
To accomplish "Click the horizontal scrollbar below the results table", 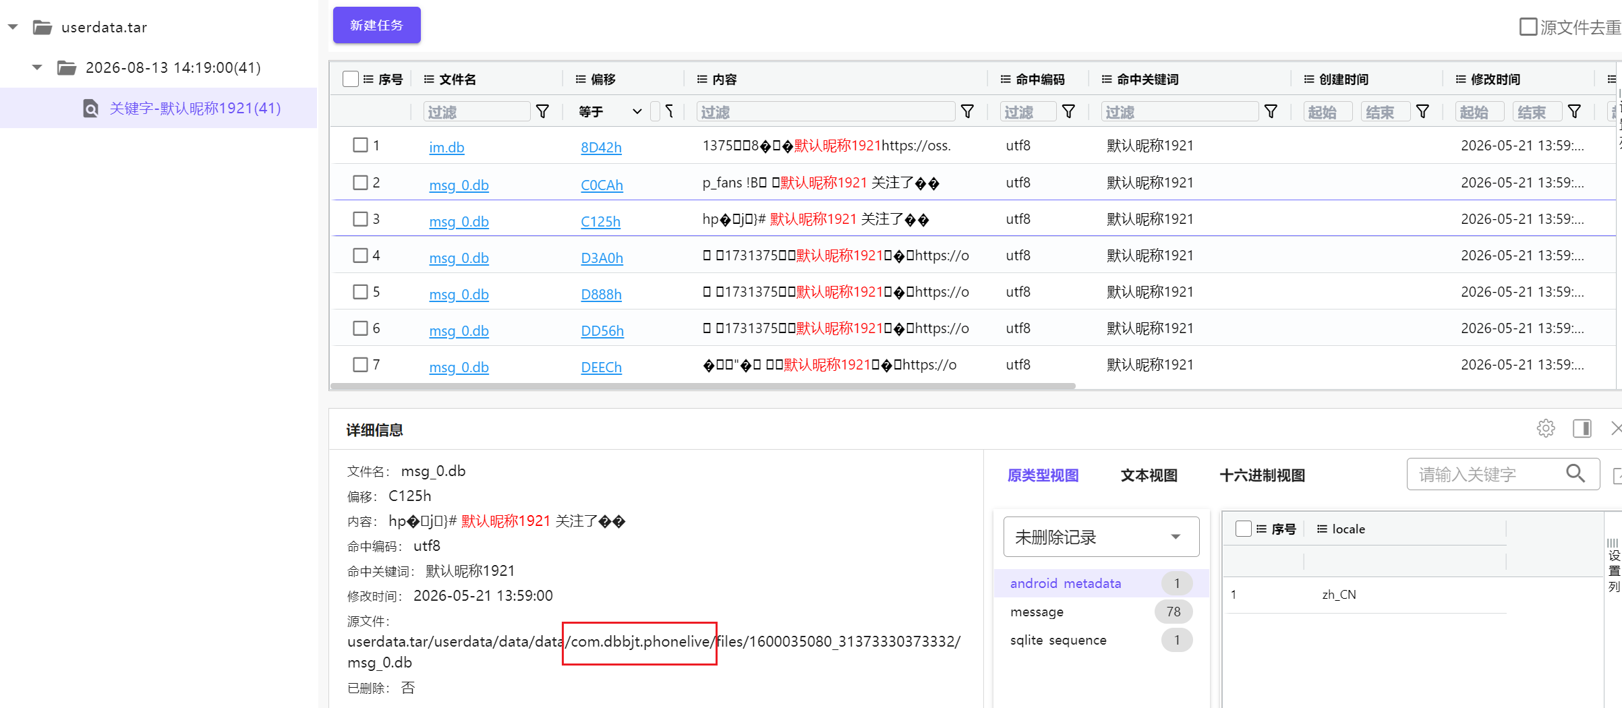I will pyautogui.click(x=703, y=386).
